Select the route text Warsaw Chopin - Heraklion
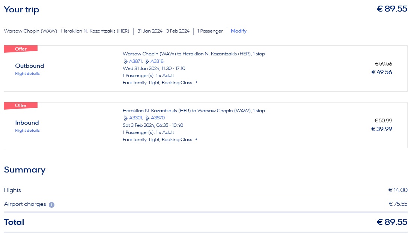Screen dimensions: 408x235 click(66, 31)
